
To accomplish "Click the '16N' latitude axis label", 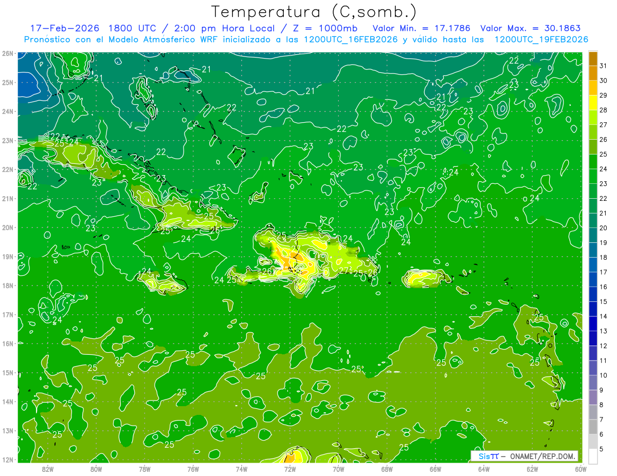I will [7, 344].
